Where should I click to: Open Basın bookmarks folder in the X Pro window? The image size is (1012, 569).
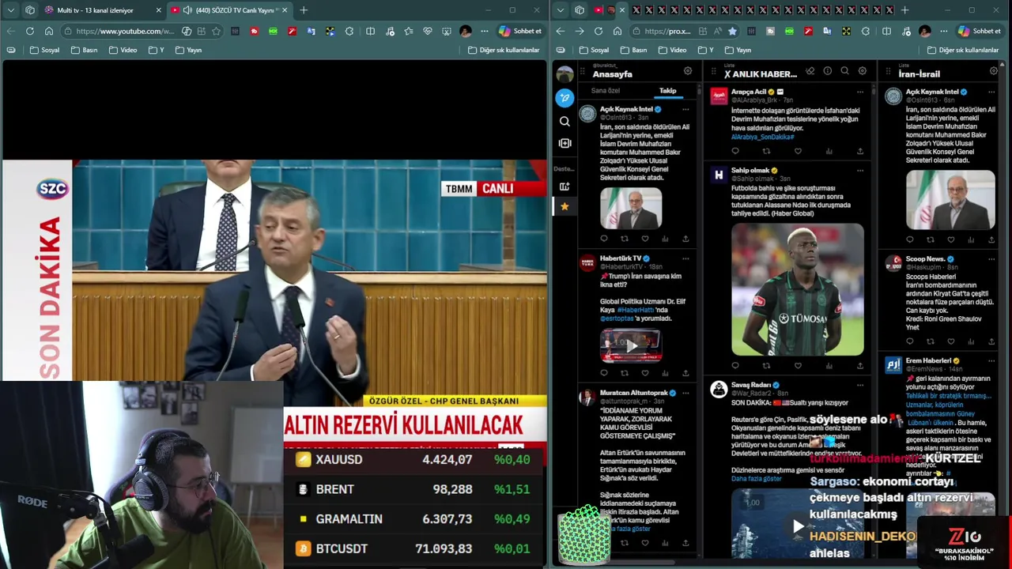click(x=635, y=50)
